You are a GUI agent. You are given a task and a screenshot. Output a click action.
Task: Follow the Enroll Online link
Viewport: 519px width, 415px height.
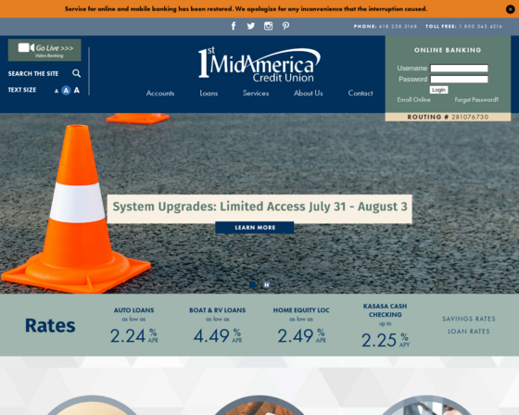[413, 100]
